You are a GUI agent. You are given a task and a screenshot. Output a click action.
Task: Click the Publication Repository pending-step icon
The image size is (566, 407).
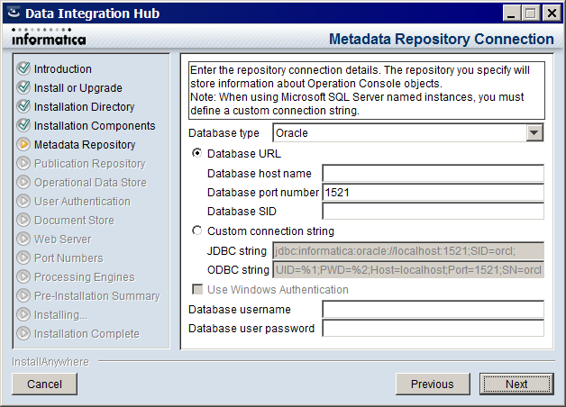[x=23, y=163]
